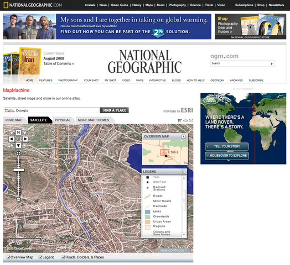Click the Hide Controls button
Screen dimensions: 290x265
[173, 251]
